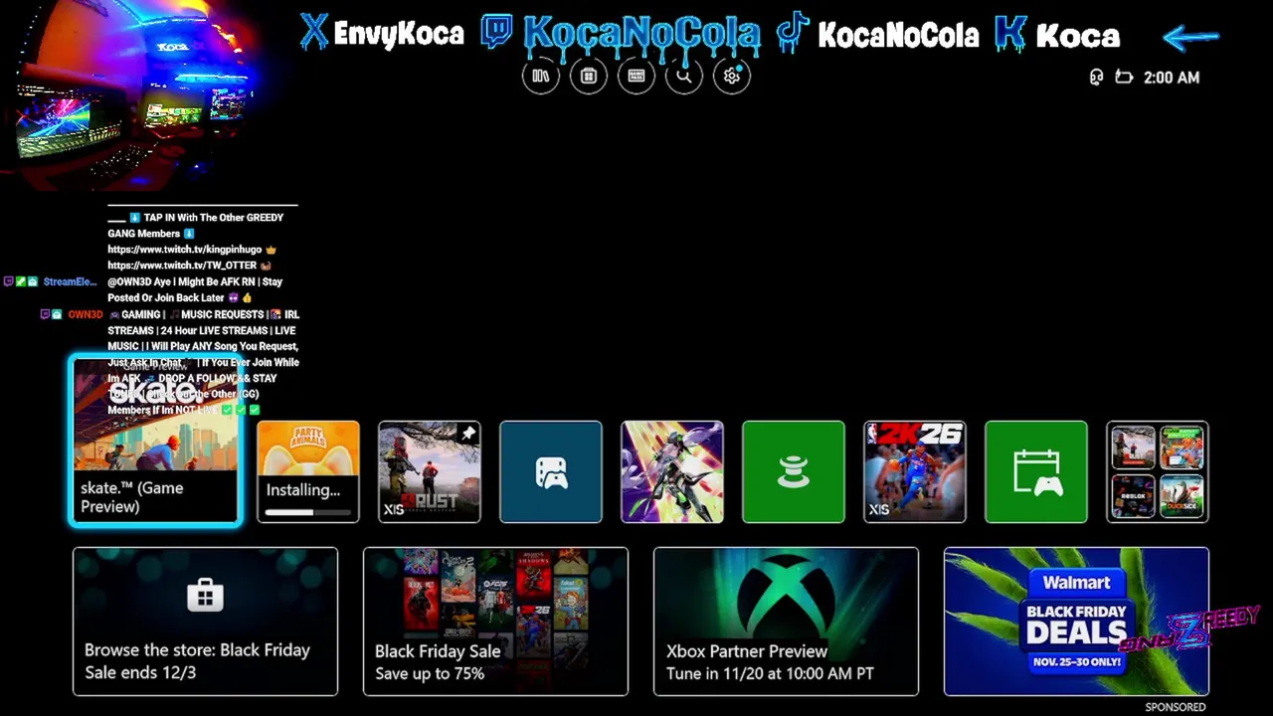Open the green joystick tile
This screenshot has width=1273, height=716.
tap(794, 471)
